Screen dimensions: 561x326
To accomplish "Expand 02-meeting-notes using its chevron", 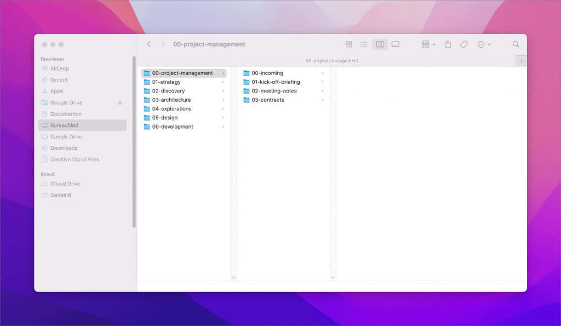I will coord(322,91).
